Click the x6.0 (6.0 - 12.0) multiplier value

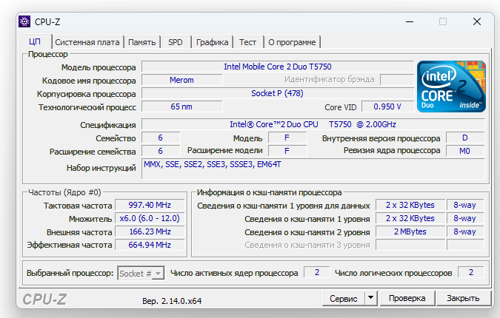pos(150,218)
